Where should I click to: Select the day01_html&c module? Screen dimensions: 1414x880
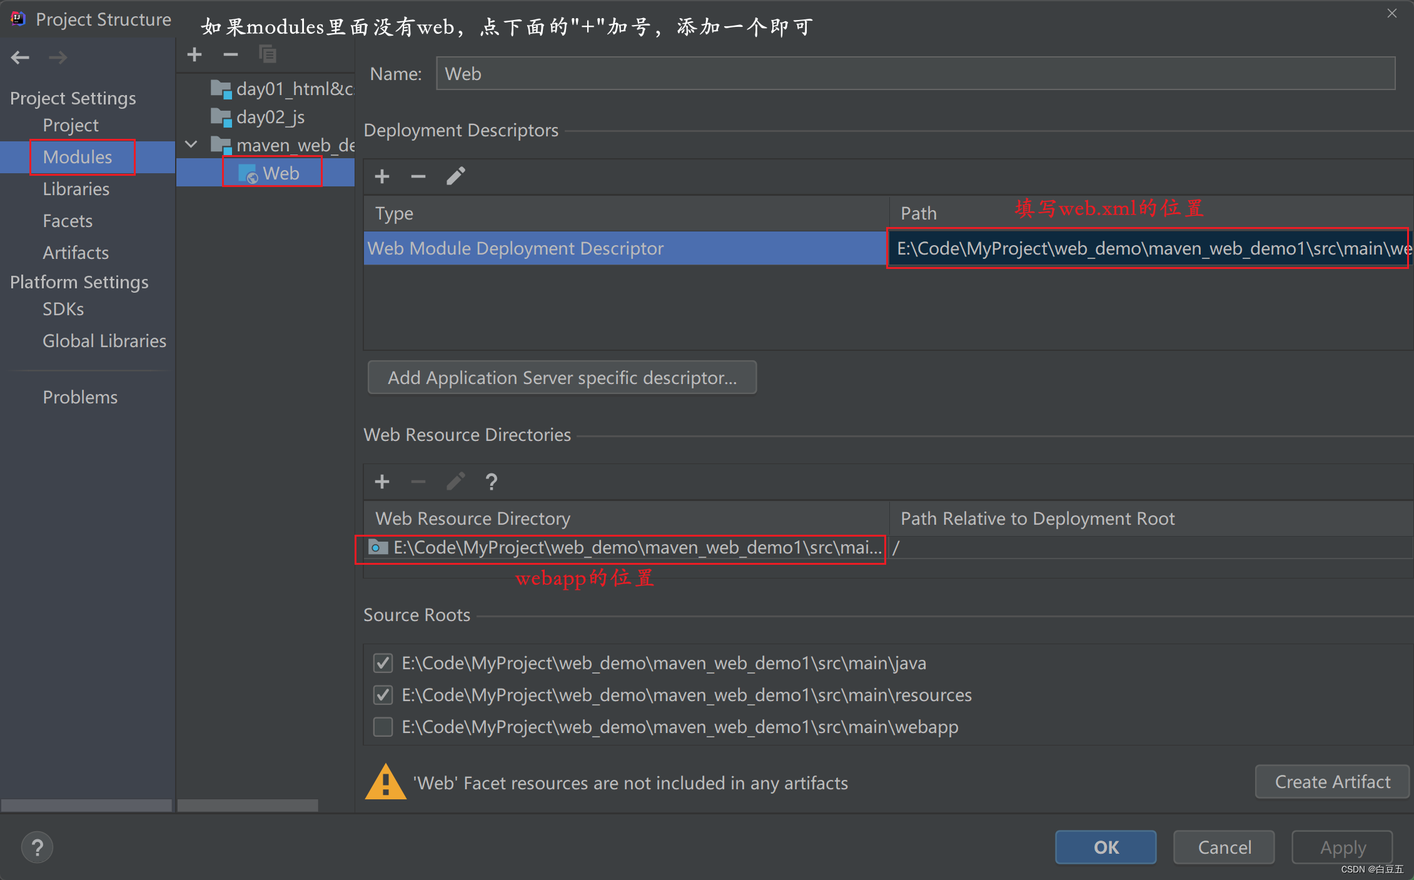click(283, 89)
